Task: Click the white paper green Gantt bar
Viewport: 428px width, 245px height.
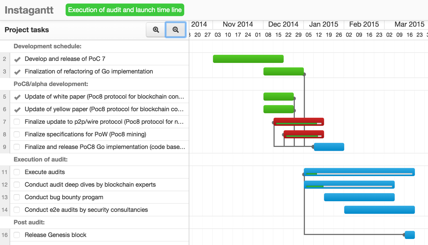Action: [279, 97]
